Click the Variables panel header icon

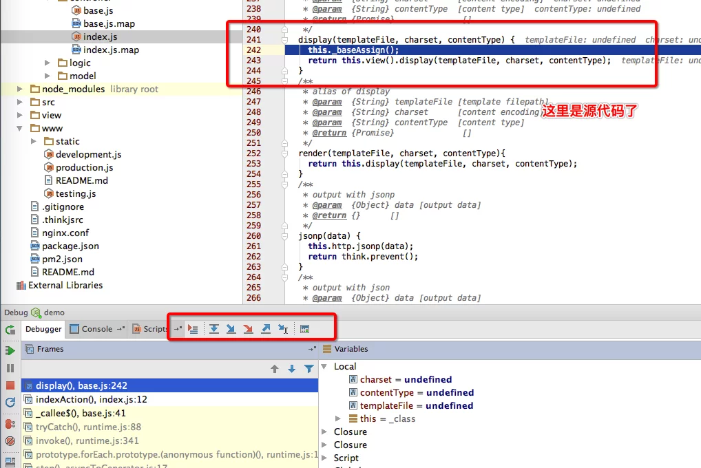[x=327, y=349]
